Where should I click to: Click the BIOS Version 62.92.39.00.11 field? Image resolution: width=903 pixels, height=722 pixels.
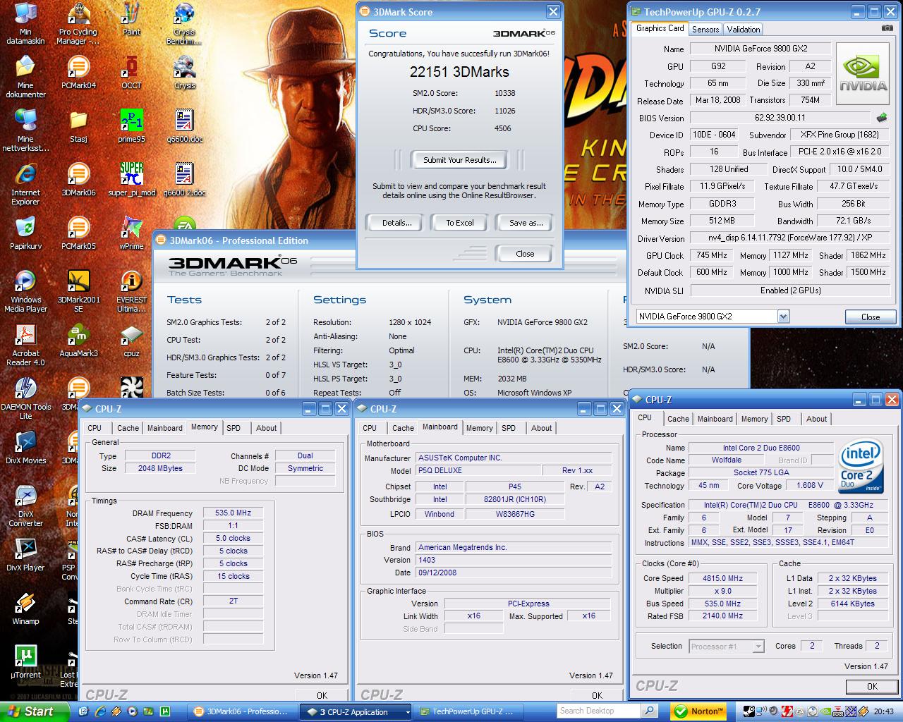tap(780, 118)
